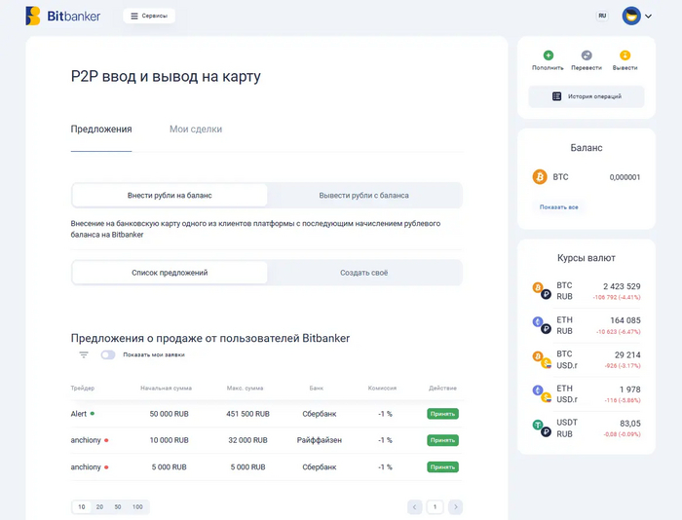Click the ETH/RUB pair icon

(541, 325)
